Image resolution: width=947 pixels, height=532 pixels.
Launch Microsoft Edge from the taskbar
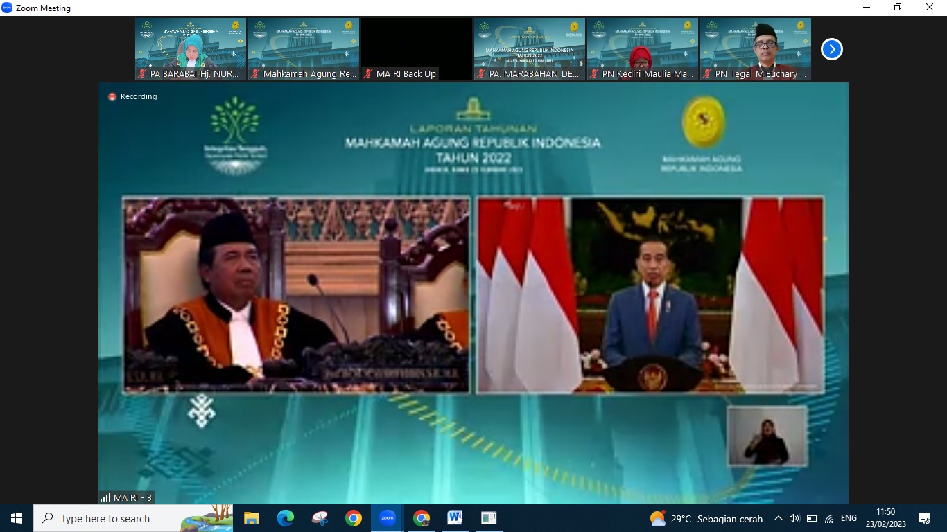pyautogui.click(x=285, y=518)
